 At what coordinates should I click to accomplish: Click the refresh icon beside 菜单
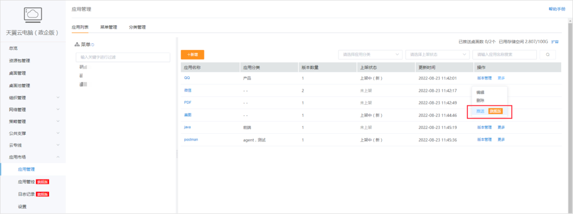coord(92,45)
